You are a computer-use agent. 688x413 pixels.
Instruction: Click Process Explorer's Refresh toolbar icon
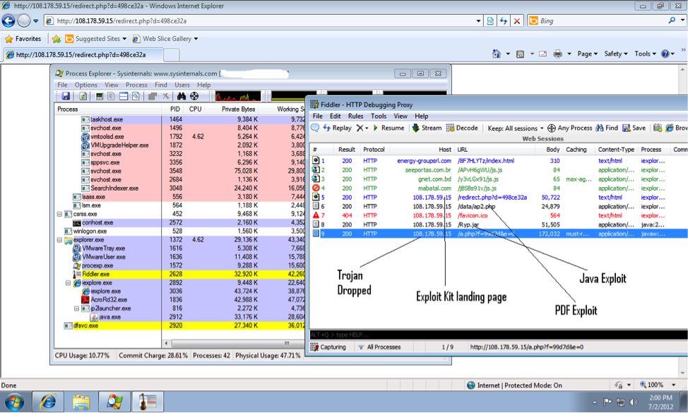coord(83,96)
